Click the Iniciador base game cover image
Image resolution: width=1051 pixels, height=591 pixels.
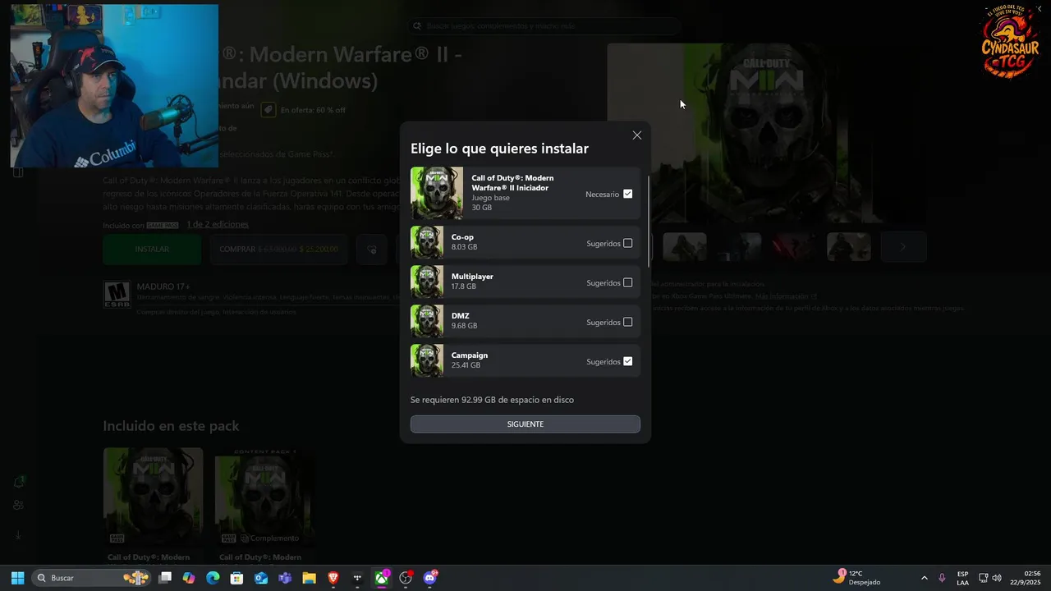pos(437,194)
